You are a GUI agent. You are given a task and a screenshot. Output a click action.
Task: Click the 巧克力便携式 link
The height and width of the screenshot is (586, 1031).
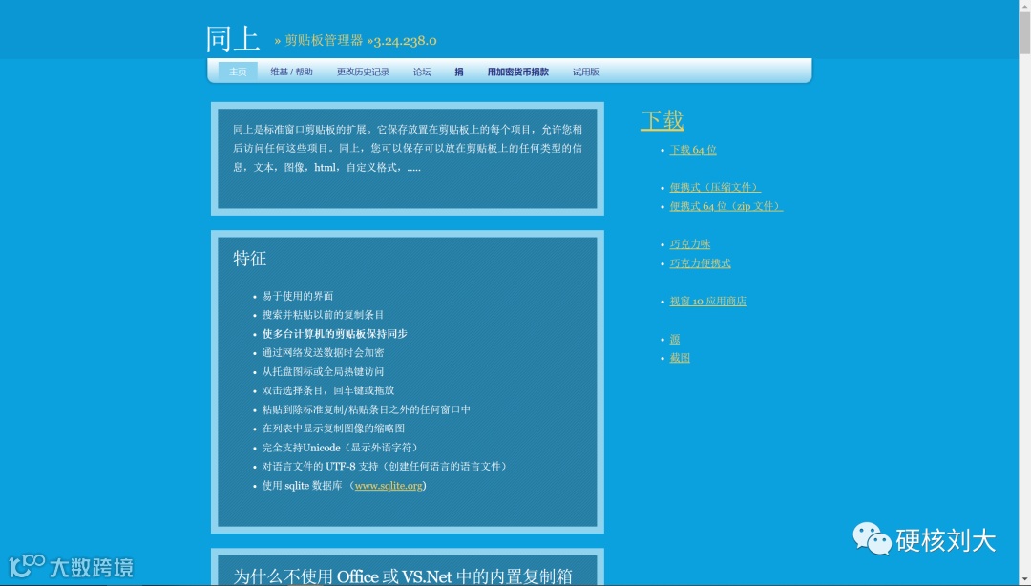click(x=701, y=263)
